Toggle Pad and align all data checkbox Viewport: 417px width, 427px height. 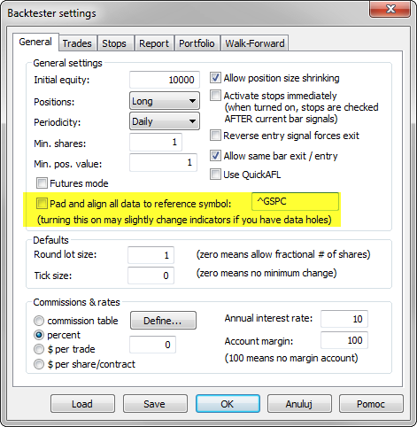42,203
